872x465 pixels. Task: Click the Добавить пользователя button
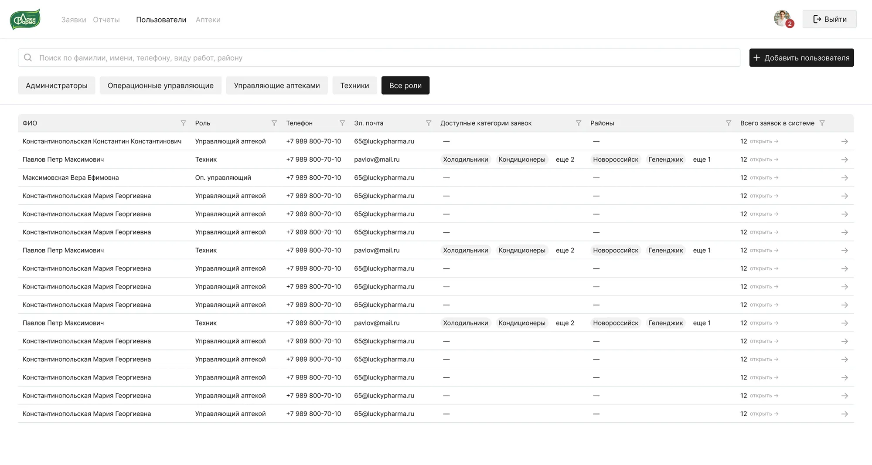click(801, 58)
